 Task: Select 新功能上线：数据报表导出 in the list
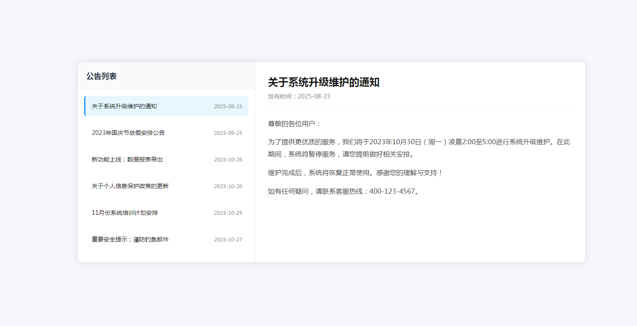click(167, 159)
